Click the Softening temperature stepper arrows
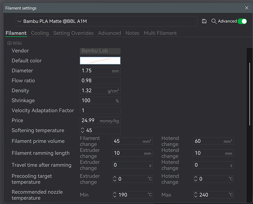This screenshot has height=204, width=253. point(82,130)
